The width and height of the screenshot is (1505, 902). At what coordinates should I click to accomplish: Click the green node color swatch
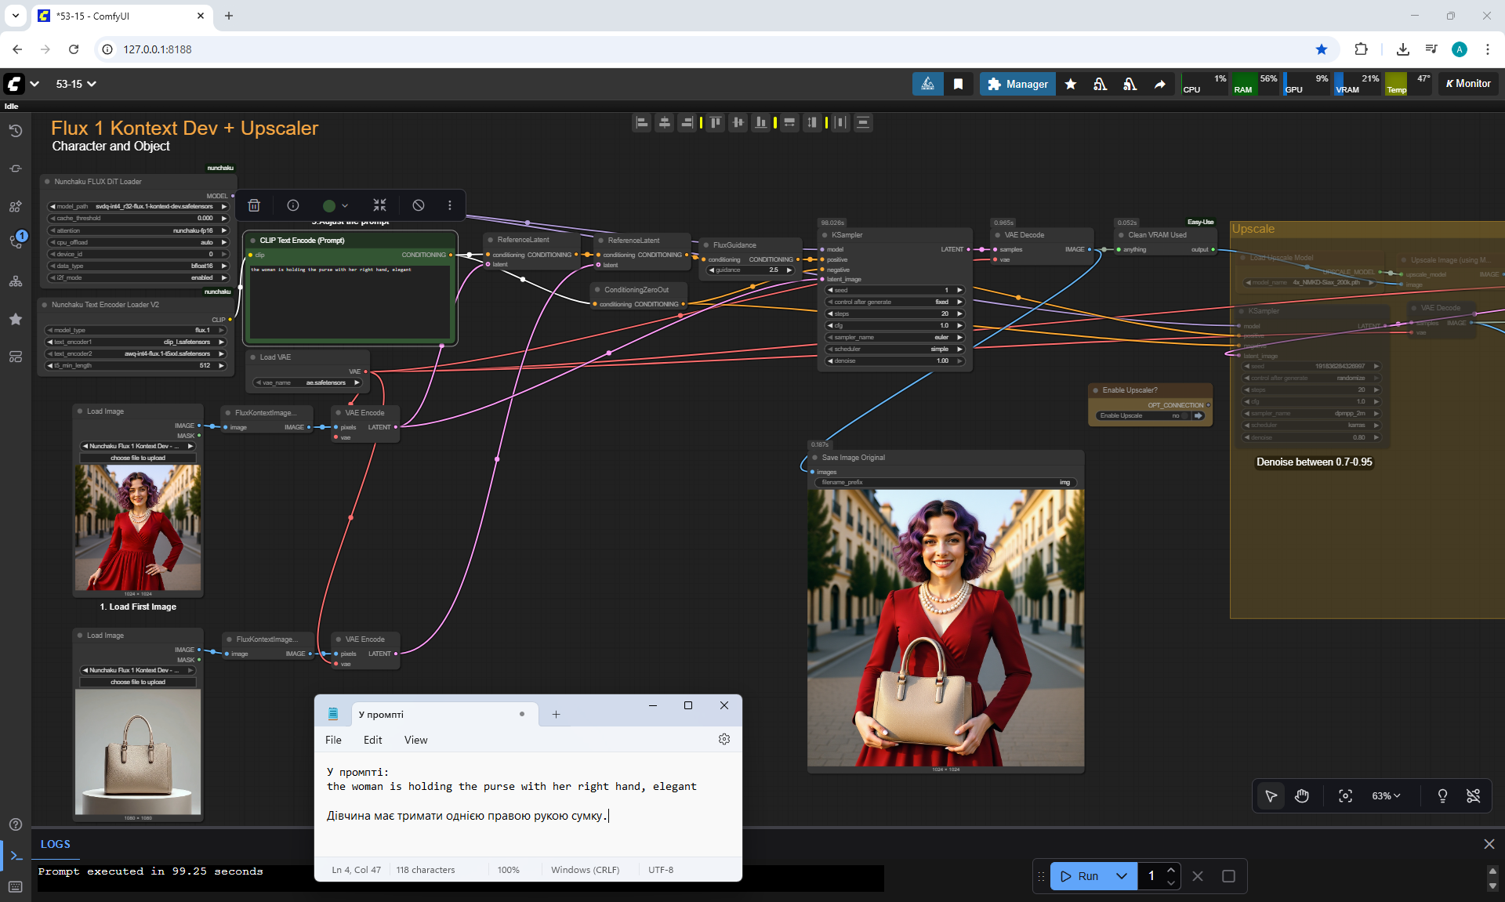[x=329, y=205]
